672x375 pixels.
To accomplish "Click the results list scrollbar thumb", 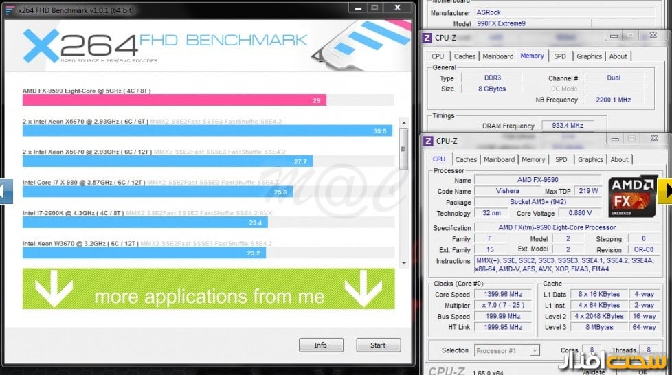I will (403, 148).
